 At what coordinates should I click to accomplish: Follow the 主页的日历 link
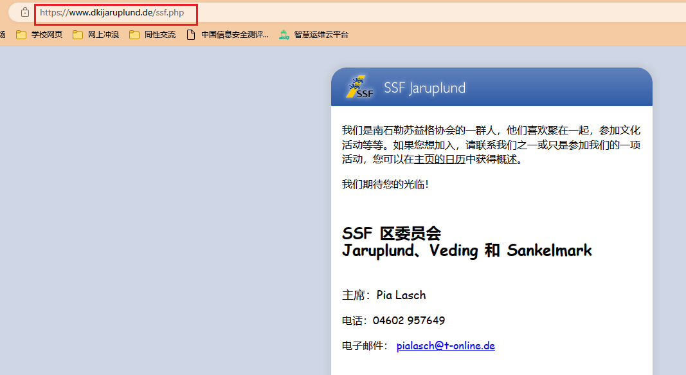click(x=439, y=160)
